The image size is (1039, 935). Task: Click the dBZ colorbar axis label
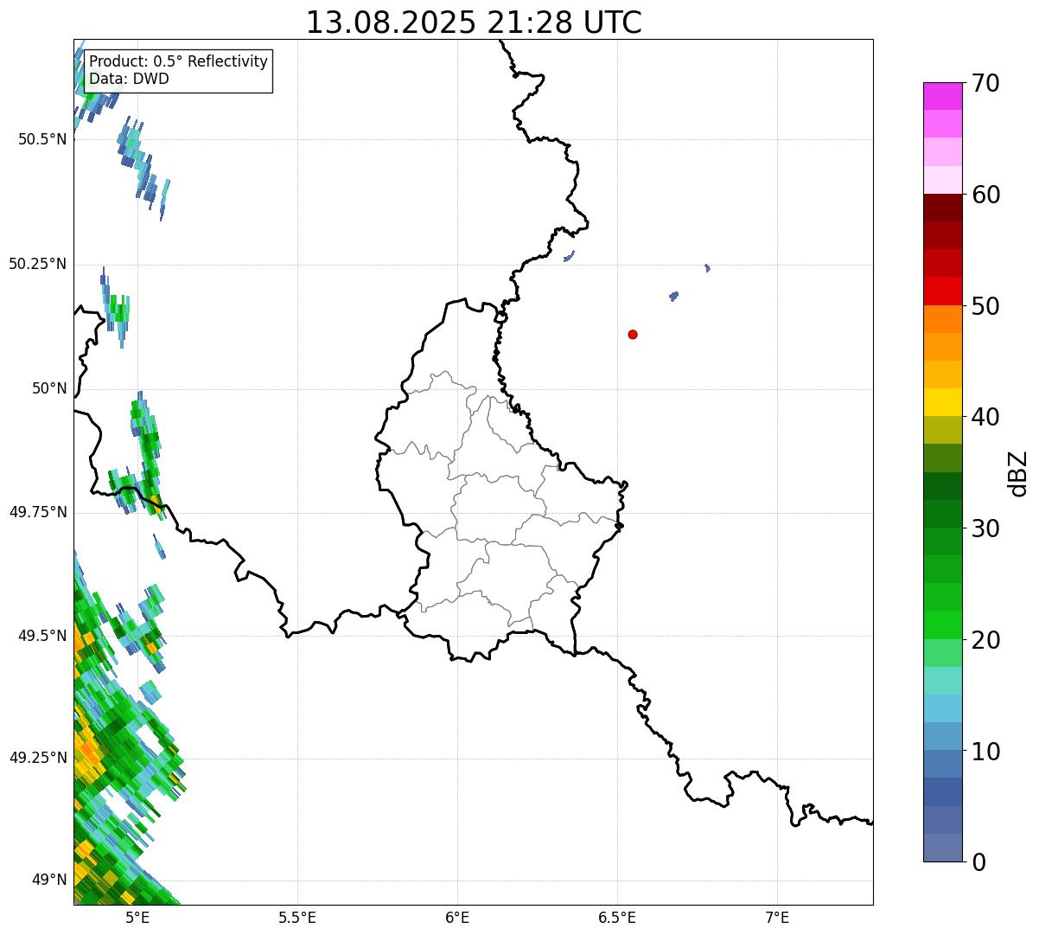tap(1018, 472)
